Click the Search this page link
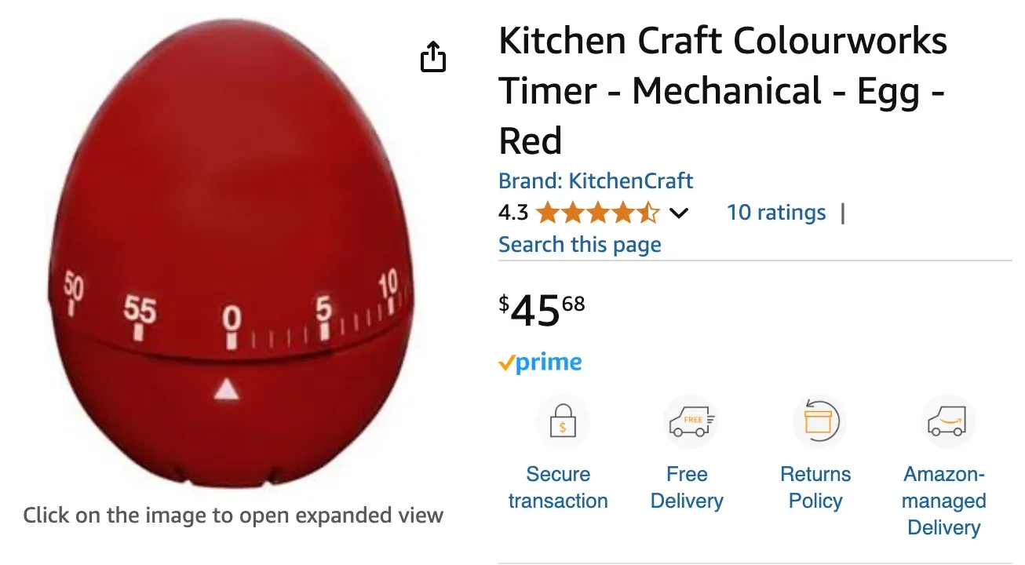This screenshot has width=1025, height=565. point(579,245)
